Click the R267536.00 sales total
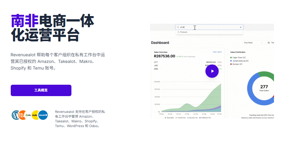 tap(164, 56)
